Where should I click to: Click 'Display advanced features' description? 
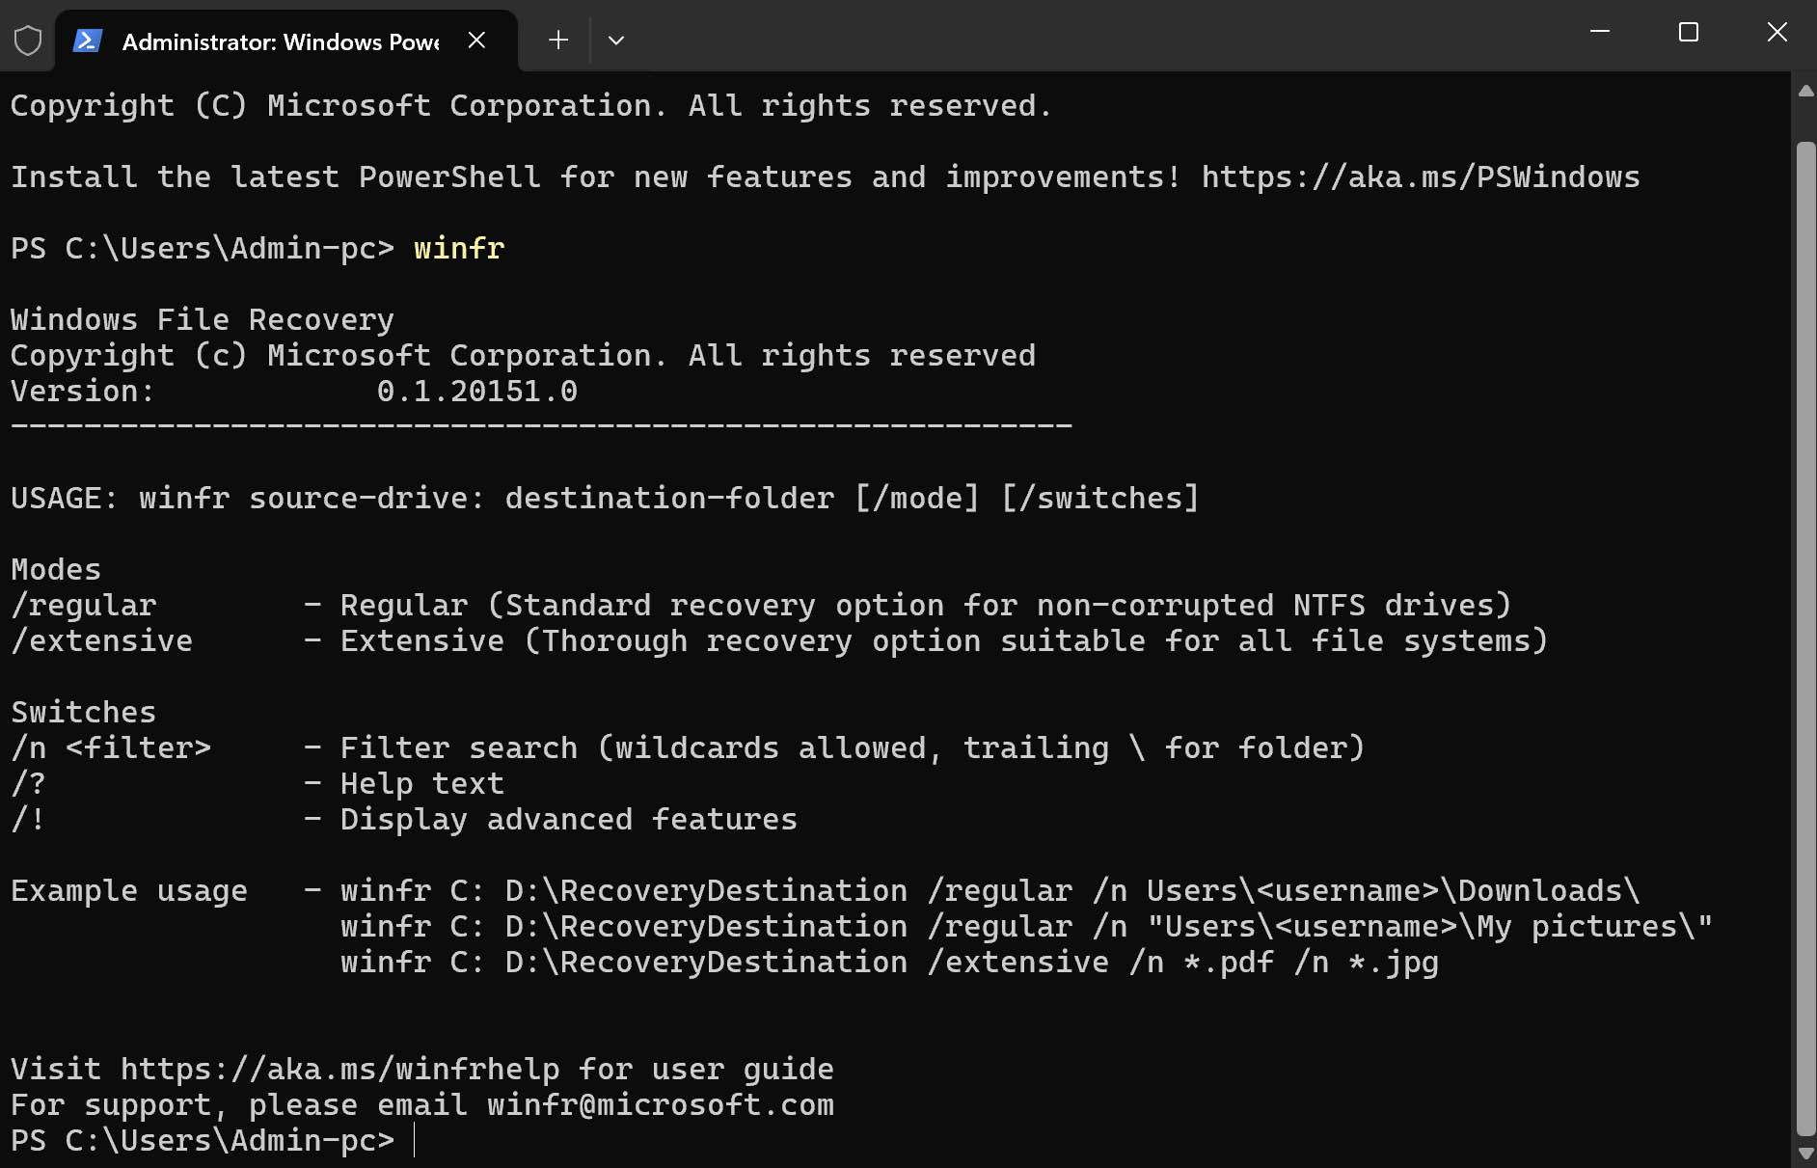click(569, 820)
